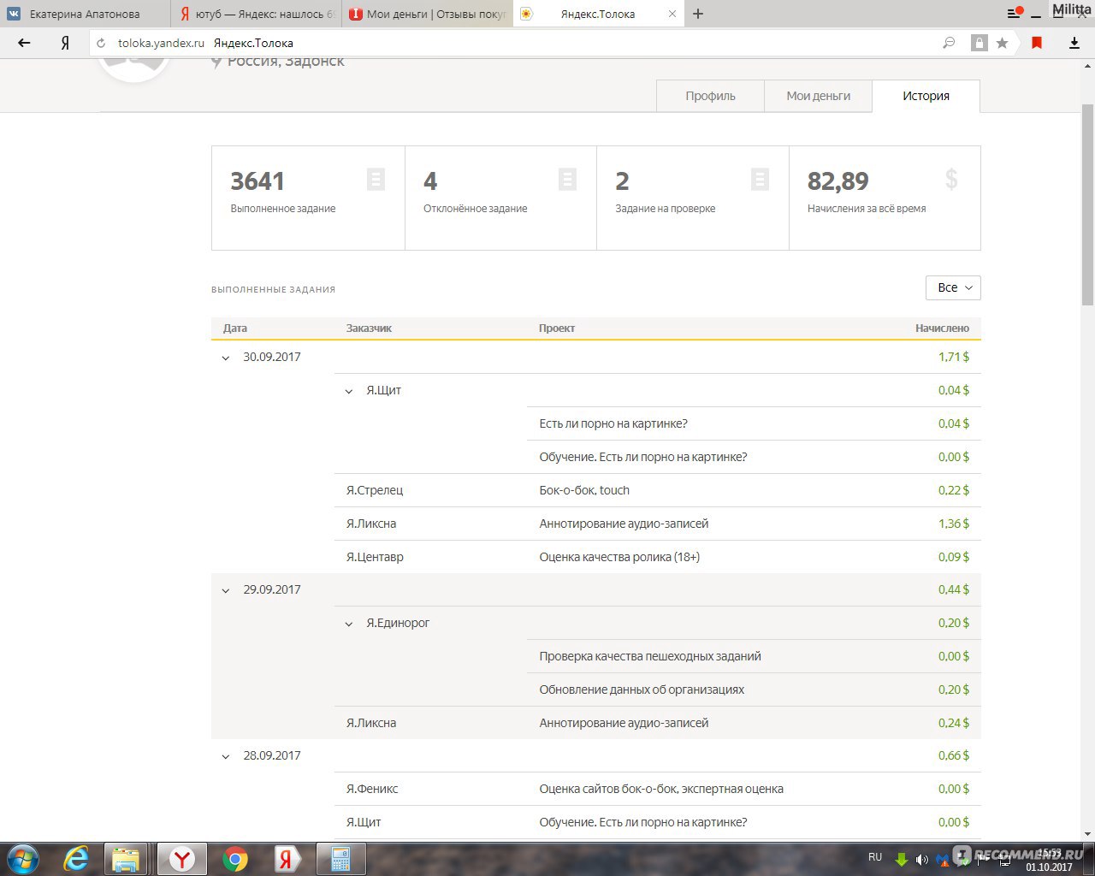Click the completed tasks list icon
This screenshot has height=876, width=1095.
click(x=376, y=179)
